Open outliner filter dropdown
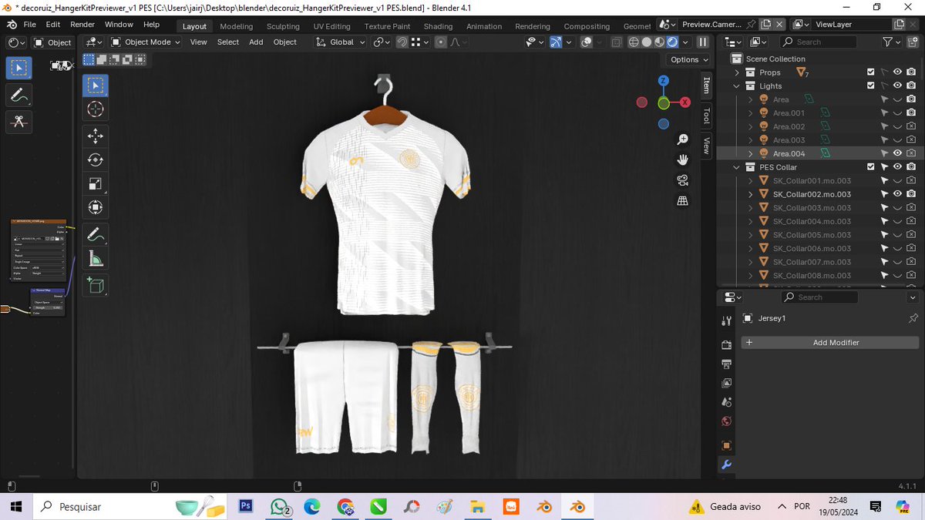This screenshot has width=925, height=520. [x=891, y=42]
